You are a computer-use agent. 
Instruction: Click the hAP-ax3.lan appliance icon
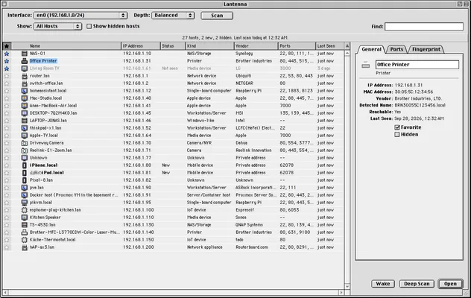(25, 247)
